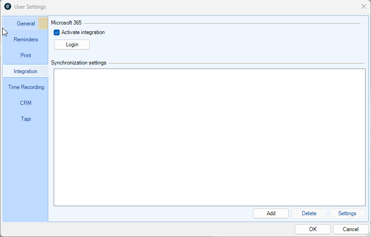371x237 pixels.
Task: Click the User Settings title bar text
Action: (30, 7)
